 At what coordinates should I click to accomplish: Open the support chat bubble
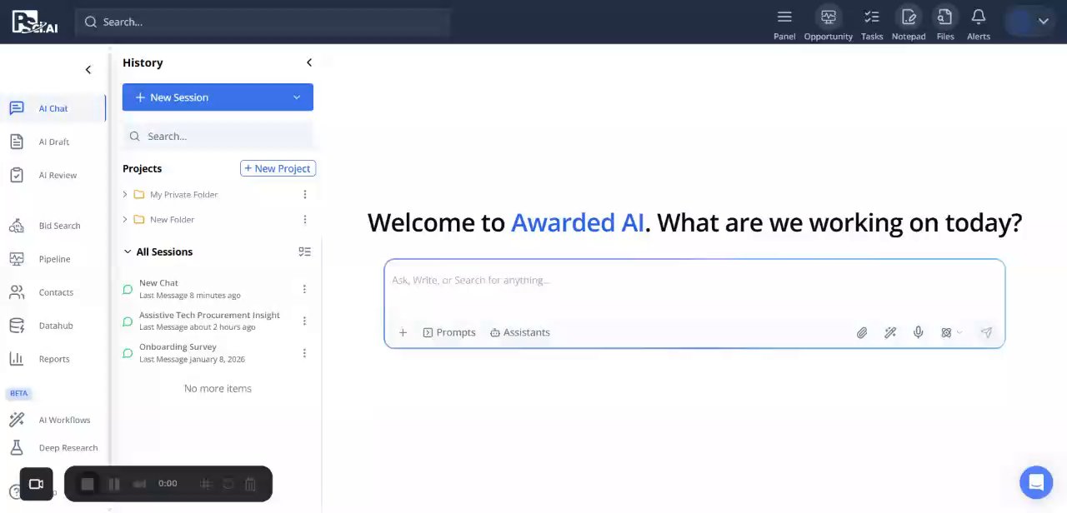point(1036,482)
